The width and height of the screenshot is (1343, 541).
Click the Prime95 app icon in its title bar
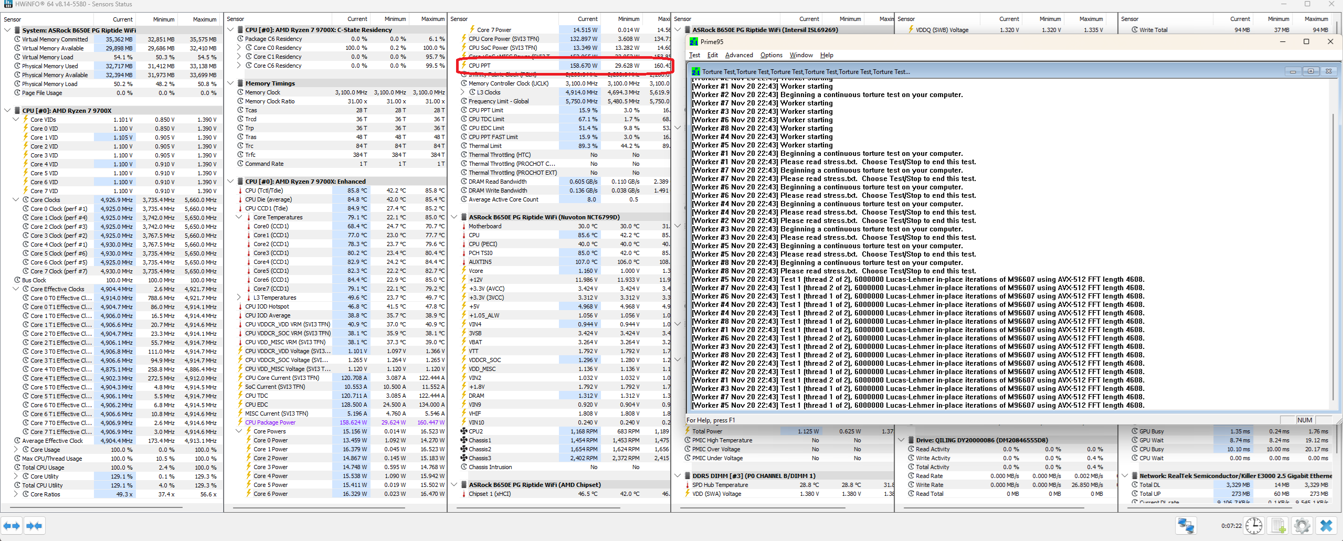(x=694, y=41)
